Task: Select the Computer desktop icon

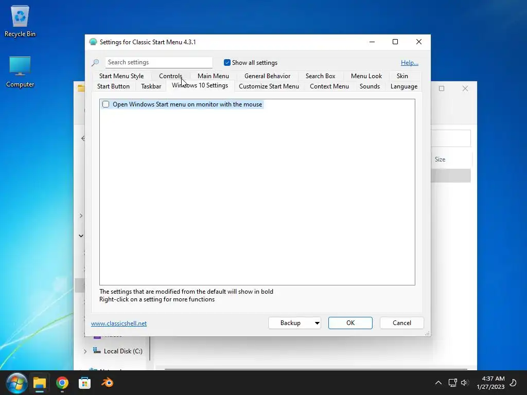Action: (20, 71)
